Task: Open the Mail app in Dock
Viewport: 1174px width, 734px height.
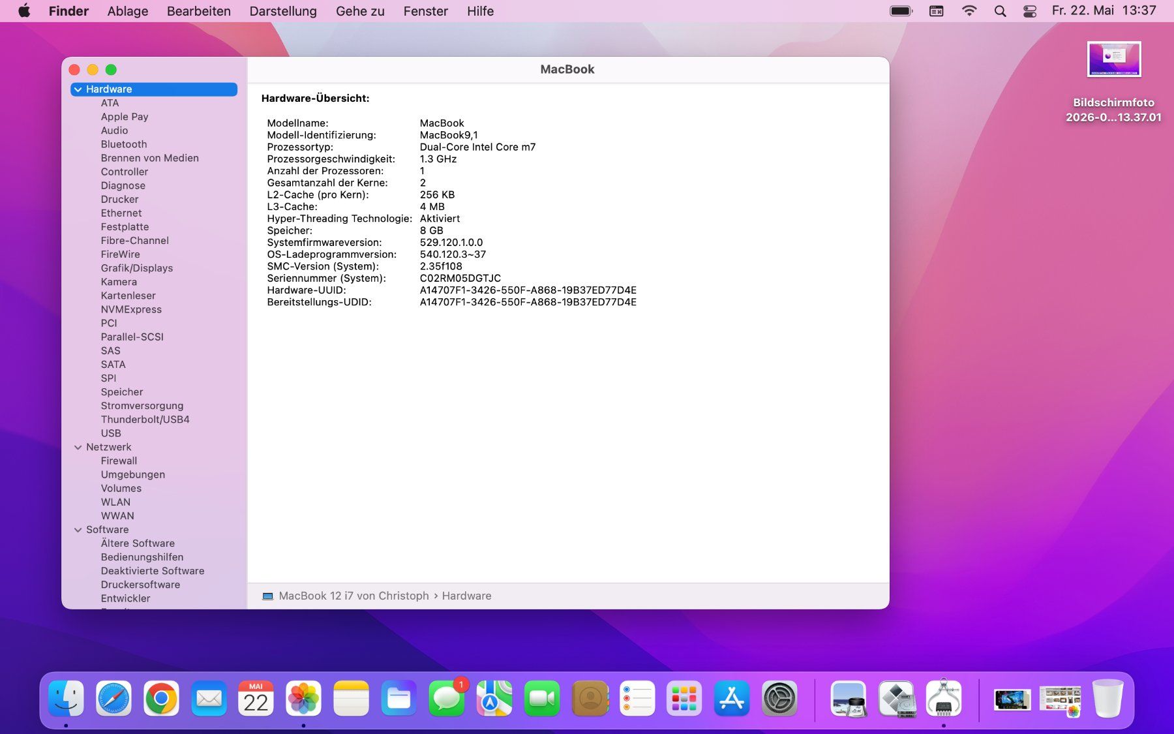Action: click(209, 699)
